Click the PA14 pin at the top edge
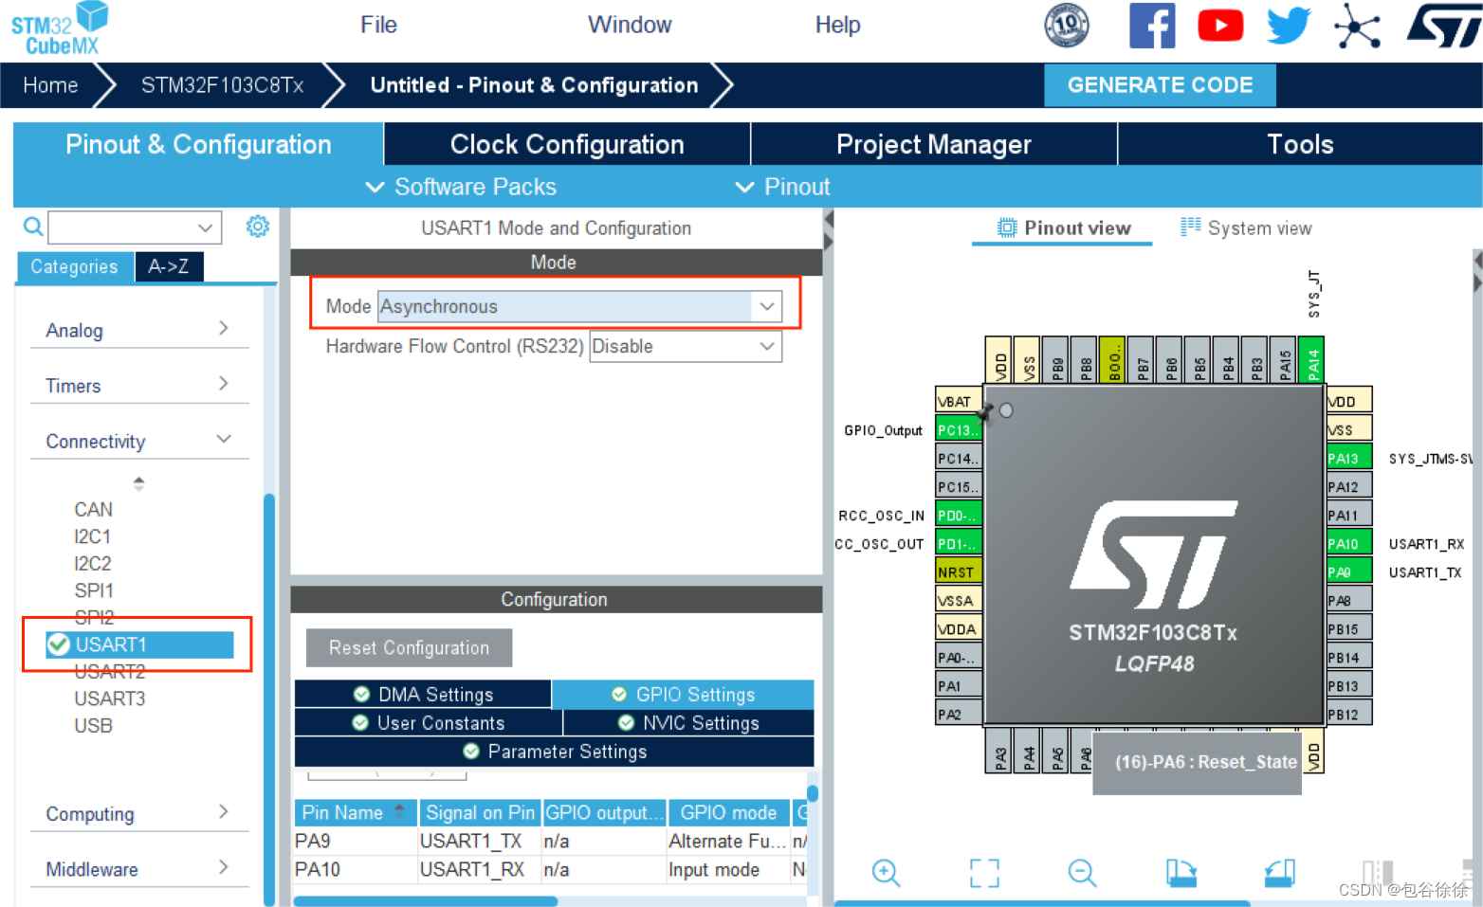Viewport: 1483px width, 907px height. coord(1311,359)
